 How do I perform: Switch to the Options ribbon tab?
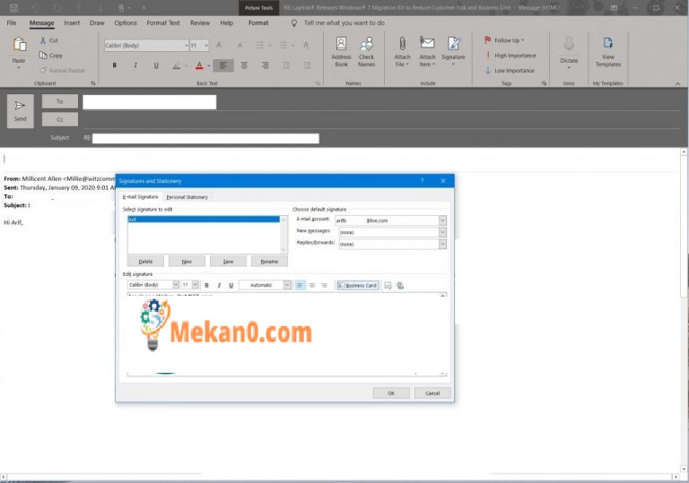126,22
